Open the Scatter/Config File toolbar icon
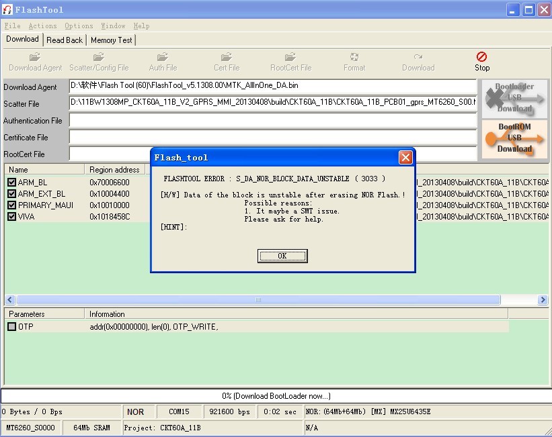This screenshot has width=552, height=437. (x=99, y=57)
